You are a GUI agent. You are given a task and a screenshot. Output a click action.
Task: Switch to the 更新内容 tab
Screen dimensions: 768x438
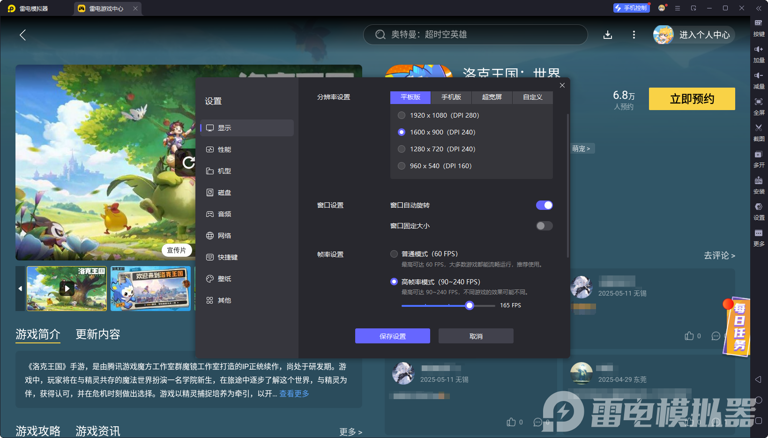coord(98,334)
